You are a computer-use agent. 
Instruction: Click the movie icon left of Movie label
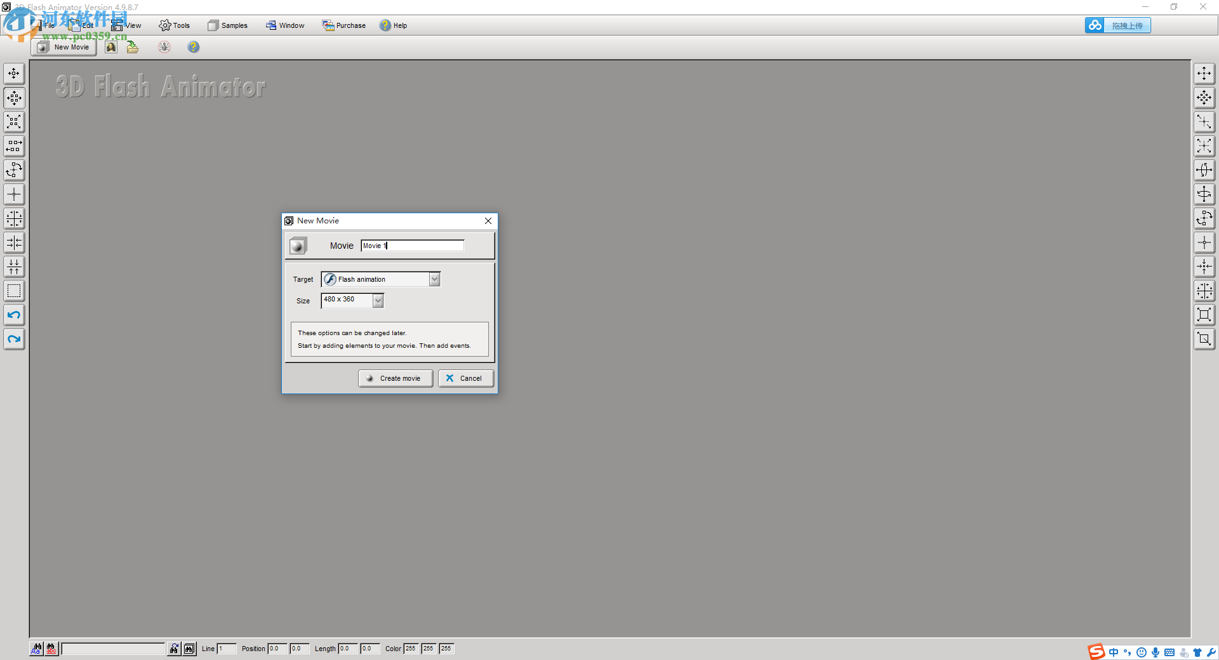pos(298,246)
